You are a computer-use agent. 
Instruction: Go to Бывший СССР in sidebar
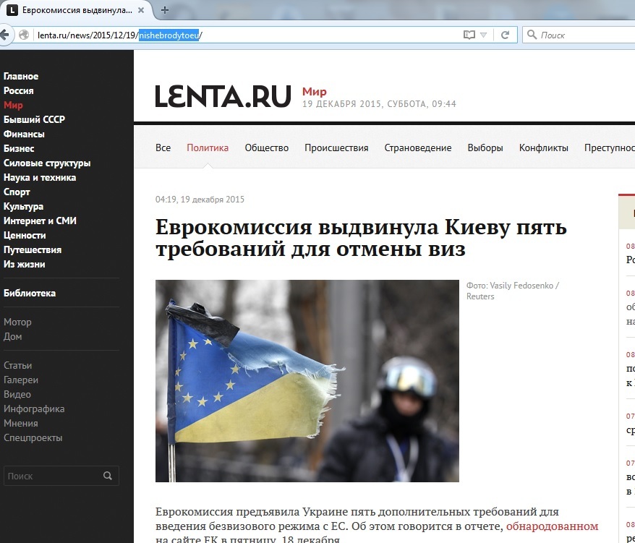point(34,120)
